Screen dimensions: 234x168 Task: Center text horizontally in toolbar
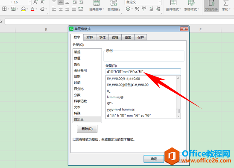click(61, 9)
